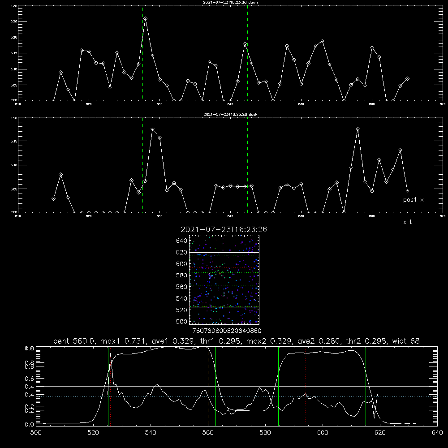Click the 0.0 y-axis label on bottom plot
448x448 pixels.
[30, 425]
